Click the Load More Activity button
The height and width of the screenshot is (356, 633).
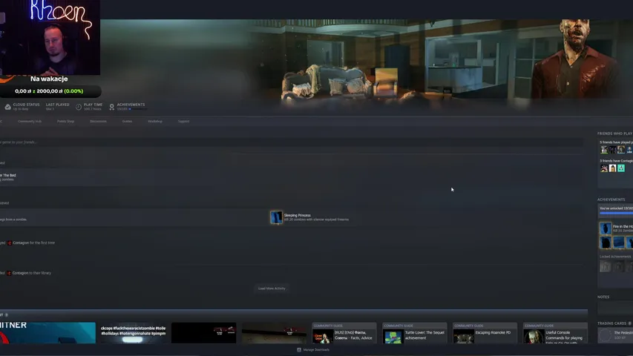click(272, 289)
